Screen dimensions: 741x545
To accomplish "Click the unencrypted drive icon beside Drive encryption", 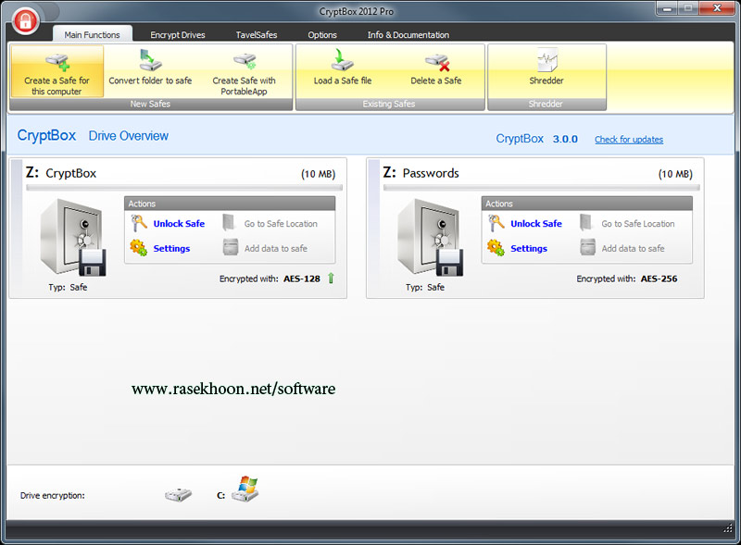I will [x=178, y=495].
